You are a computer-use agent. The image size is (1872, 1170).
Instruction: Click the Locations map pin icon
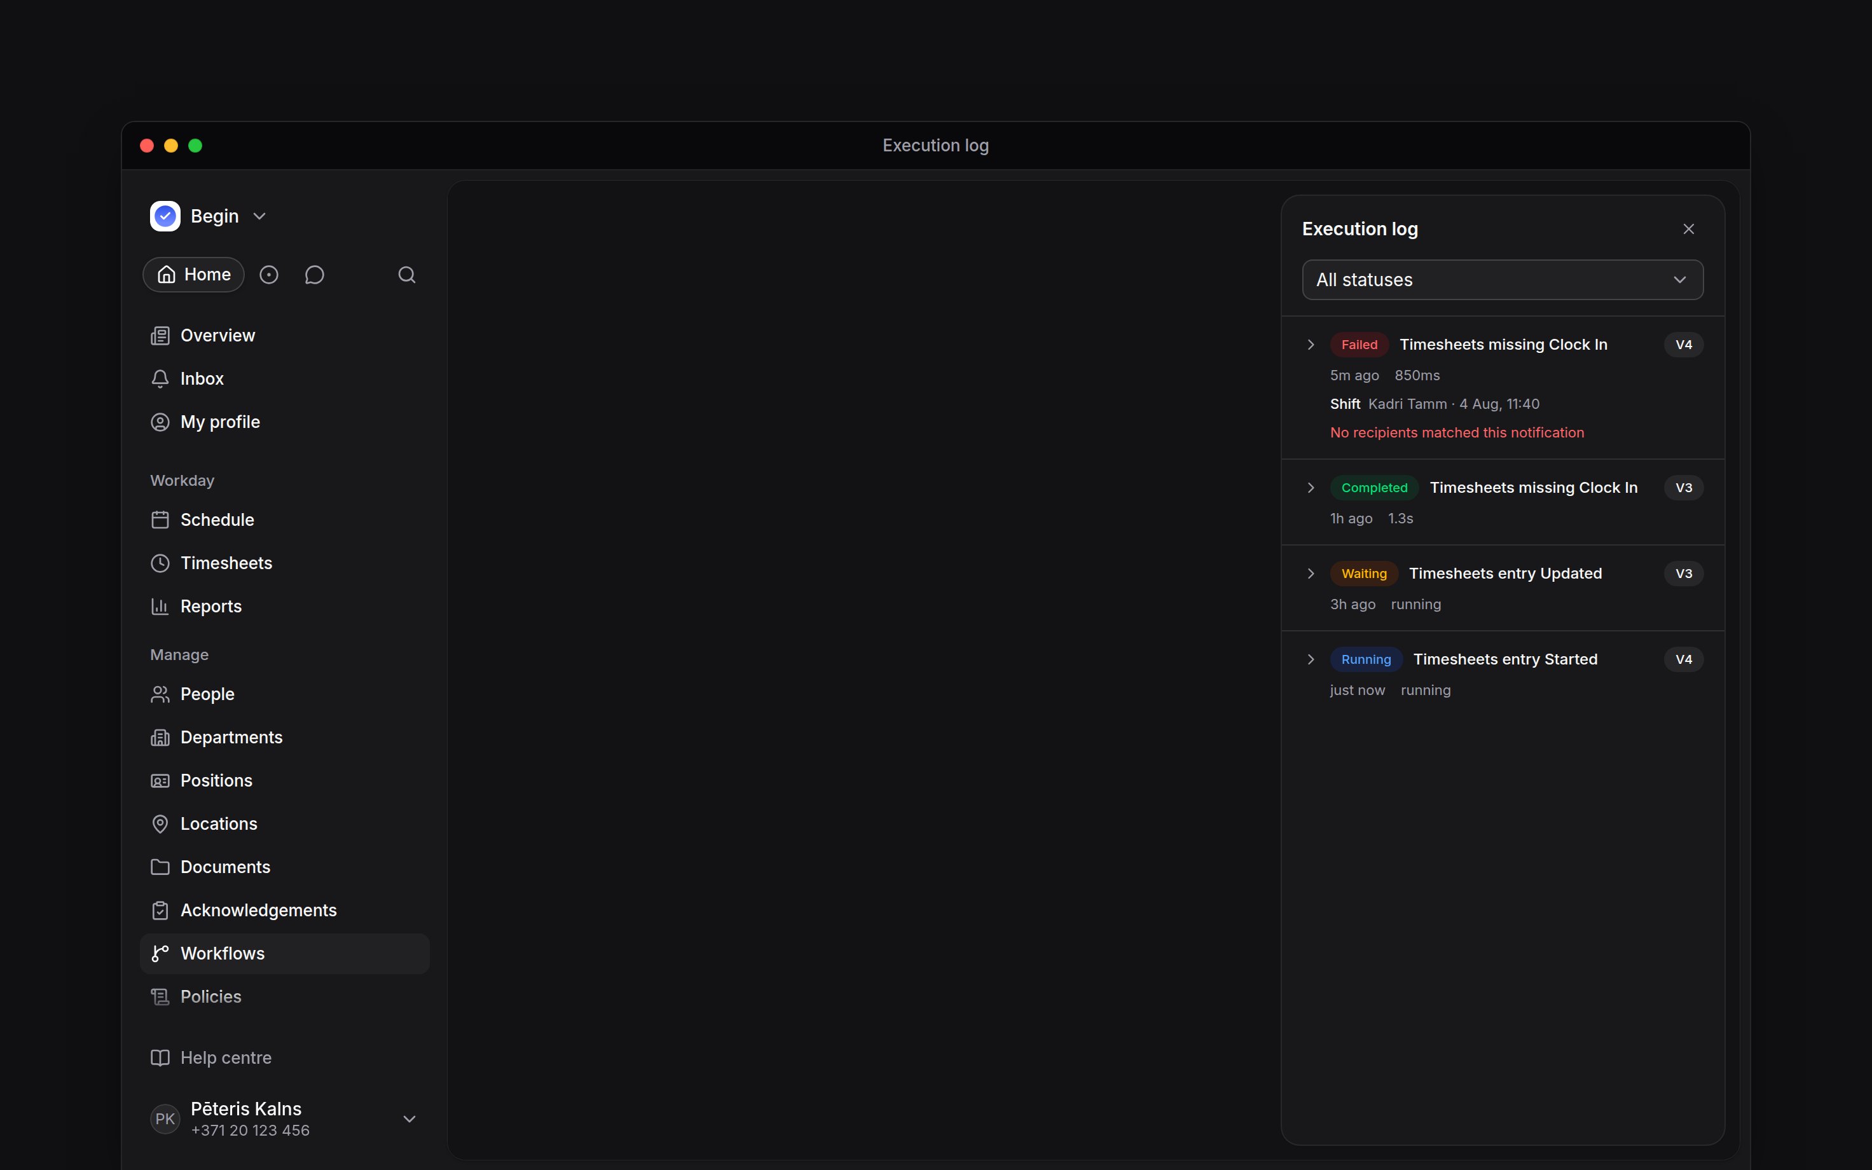(x=160, y=824)
